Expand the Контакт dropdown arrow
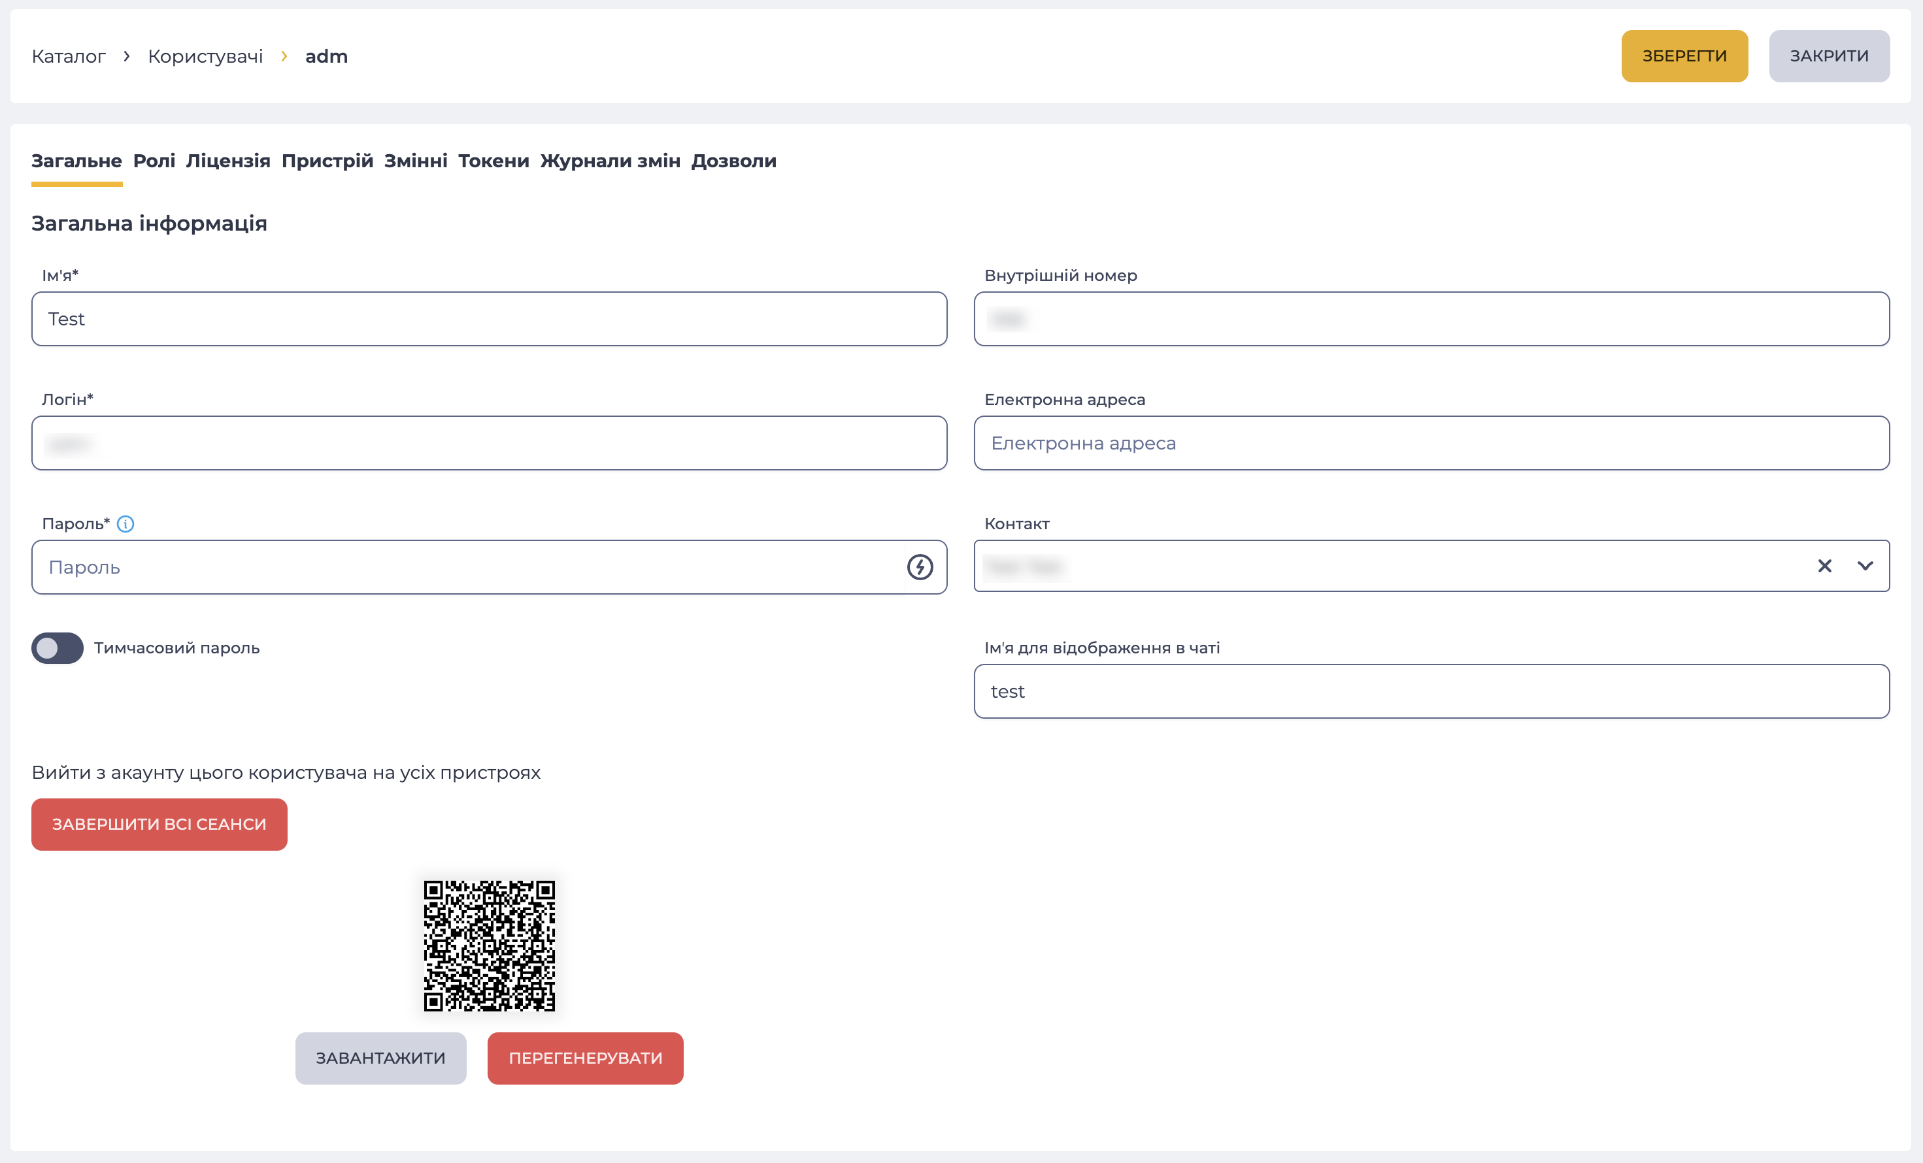 click(x=1864, y=566)
